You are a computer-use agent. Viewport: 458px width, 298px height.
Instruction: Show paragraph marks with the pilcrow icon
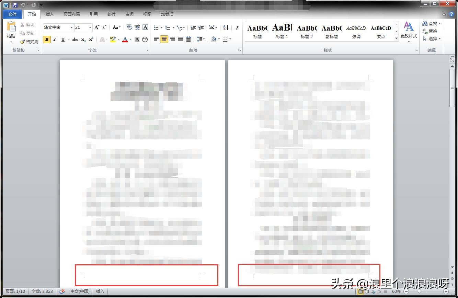237,27
